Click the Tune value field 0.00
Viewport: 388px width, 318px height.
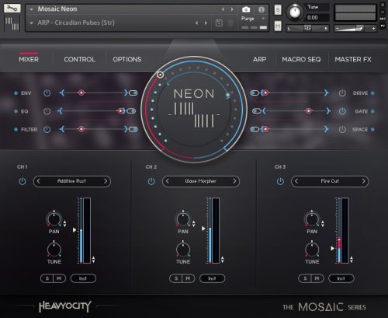[317, 18]
